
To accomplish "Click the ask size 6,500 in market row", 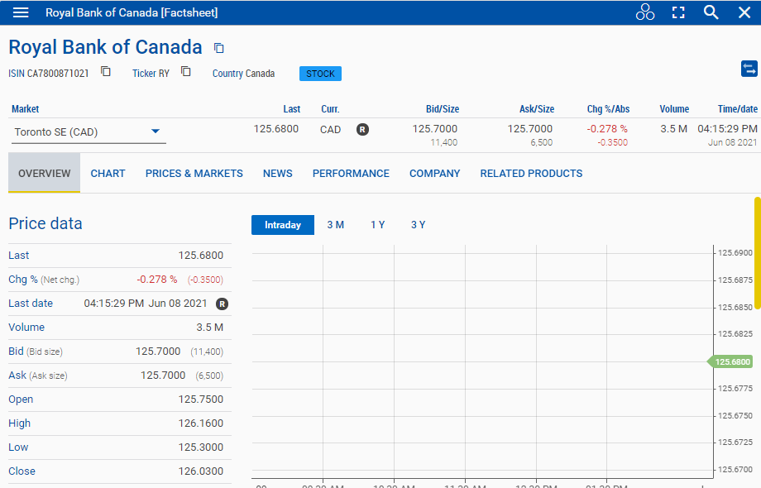I will pos(541,142).
